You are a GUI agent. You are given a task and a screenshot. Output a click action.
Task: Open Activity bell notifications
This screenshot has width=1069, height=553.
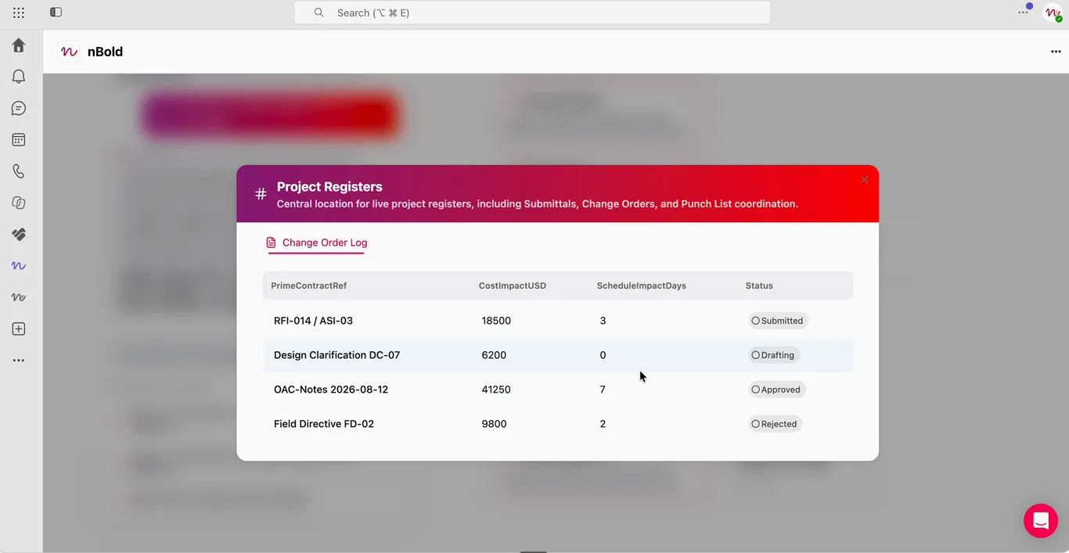pyautogui.click(x=19, y=77)
